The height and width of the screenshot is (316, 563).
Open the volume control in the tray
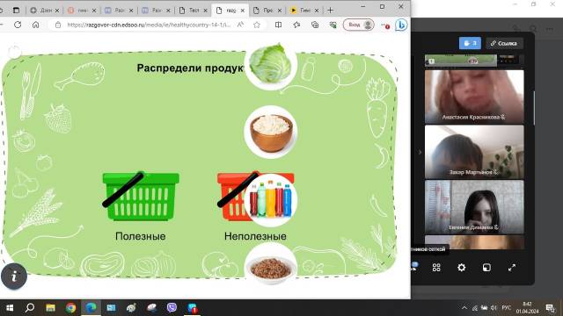pos(494,308)
